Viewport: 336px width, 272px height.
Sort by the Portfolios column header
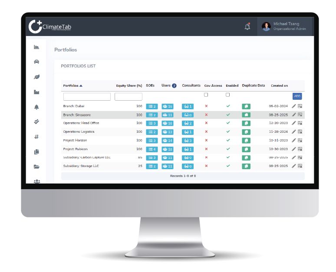(x=72, y=86)
